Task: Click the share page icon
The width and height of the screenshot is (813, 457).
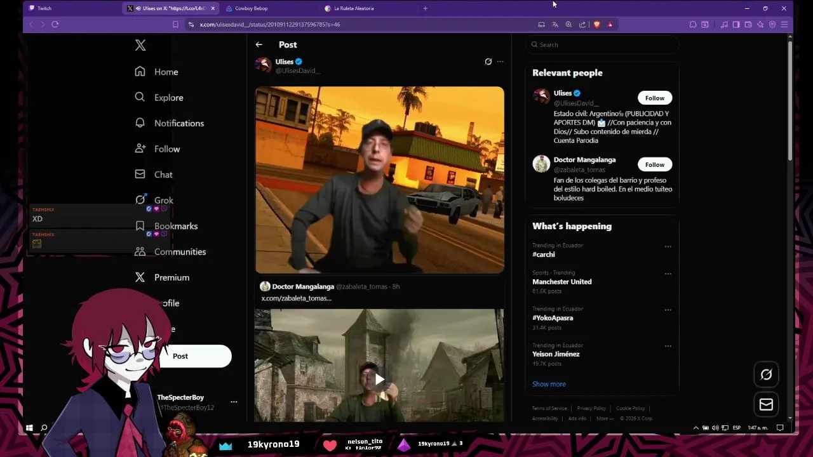Action: (x=582, y=24)
